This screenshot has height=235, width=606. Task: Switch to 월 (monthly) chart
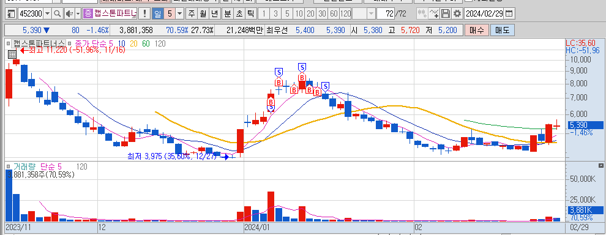click(x=203, y=14)
